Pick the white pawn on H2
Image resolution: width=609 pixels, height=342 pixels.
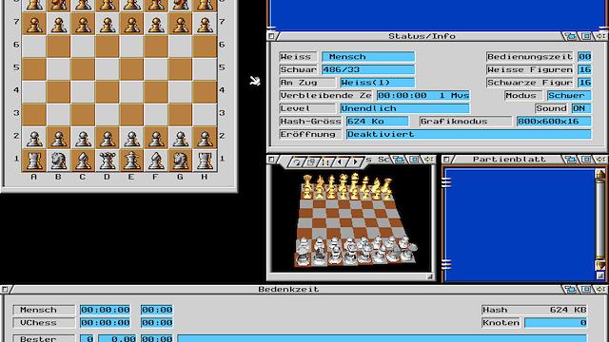pos(205,138)
